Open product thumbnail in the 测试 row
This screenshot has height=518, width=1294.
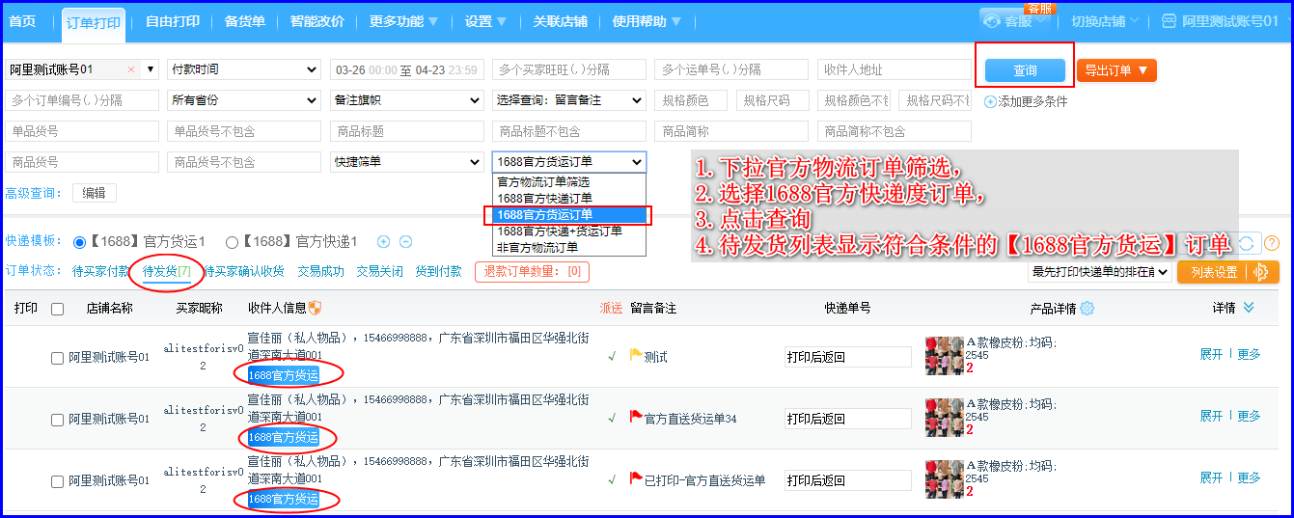point(944,356)
